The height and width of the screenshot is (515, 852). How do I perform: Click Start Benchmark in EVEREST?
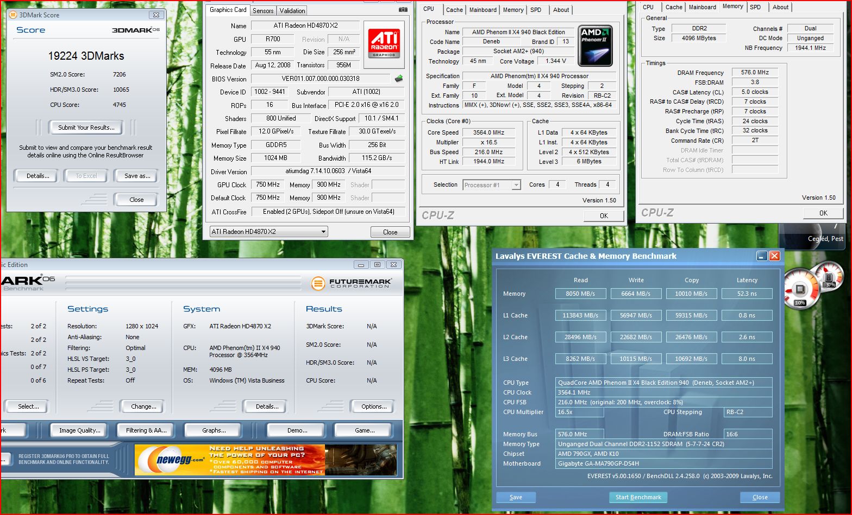[x=638, y=497]
